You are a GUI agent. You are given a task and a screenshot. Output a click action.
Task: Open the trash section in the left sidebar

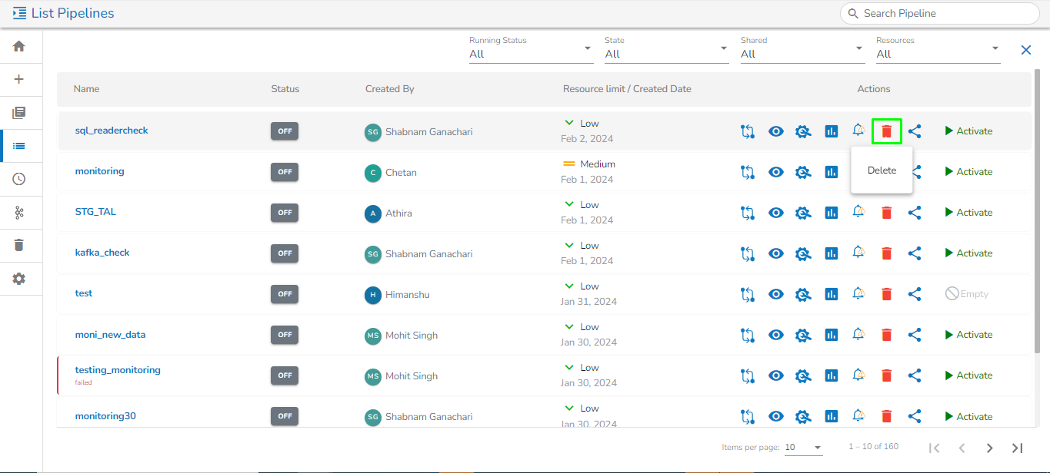click(19, 245)
